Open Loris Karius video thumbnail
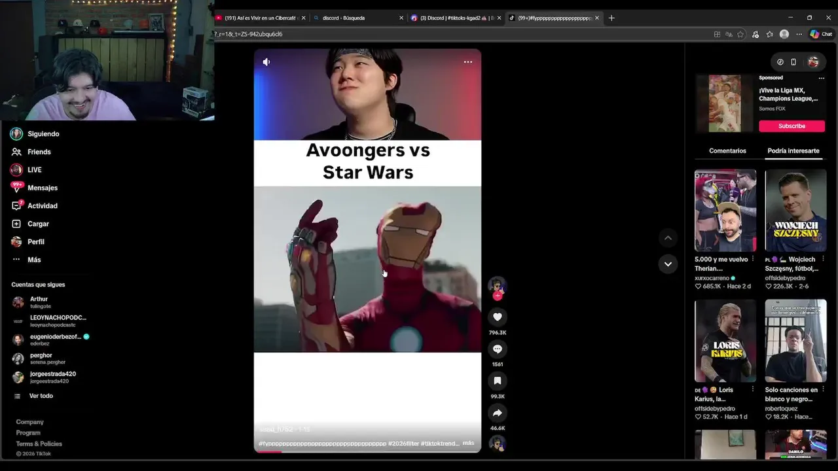Image resolution: width=838 pixels, height=471 pixels. tap(725, 341)
